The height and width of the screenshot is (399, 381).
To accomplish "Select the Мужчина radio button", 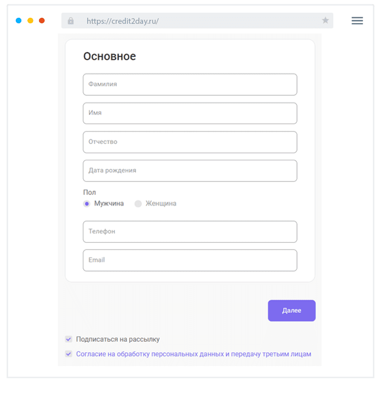I will 87,204.
